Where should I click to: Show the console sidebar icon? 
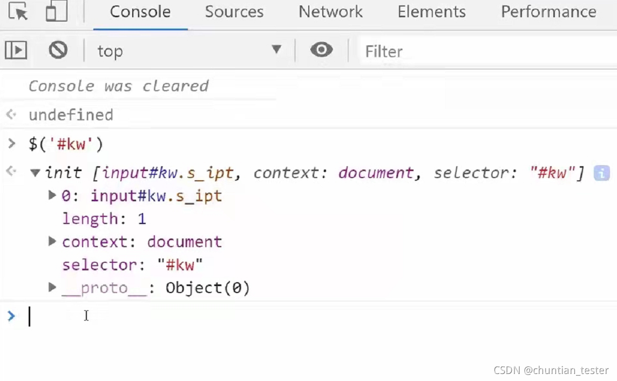point(16,49)
